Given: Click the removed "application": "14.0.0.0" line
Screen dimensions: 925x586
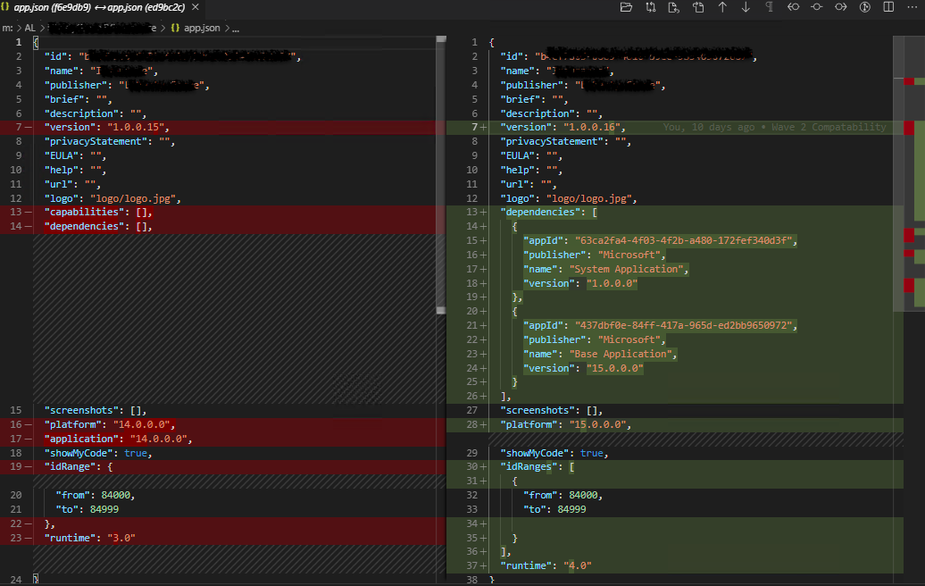Looking at the screenshot, I should (x=119, y=439).
